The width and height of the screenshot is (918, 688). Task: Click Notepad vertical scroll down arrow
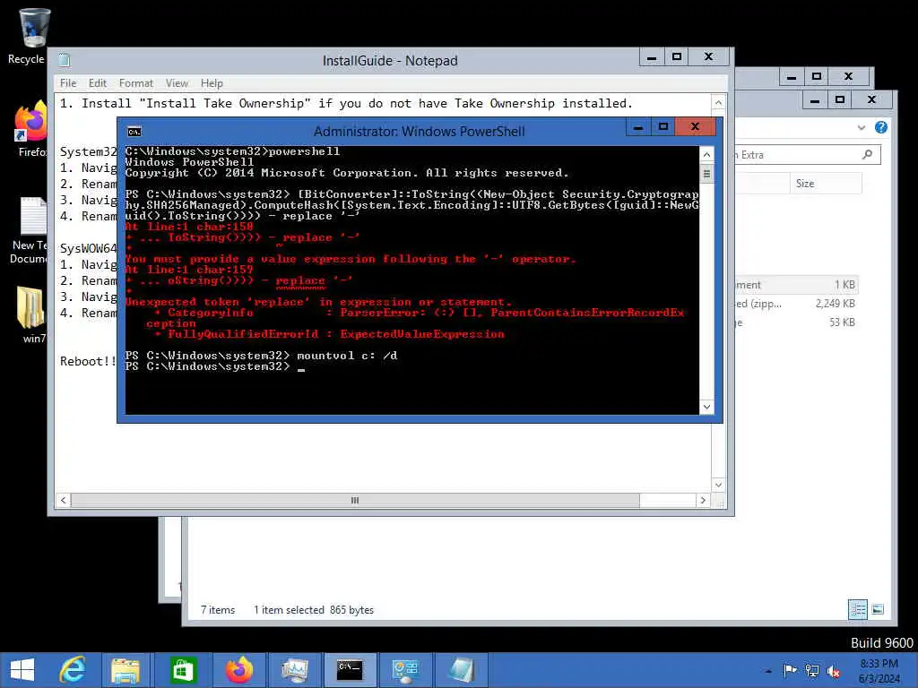coord(718,485)
